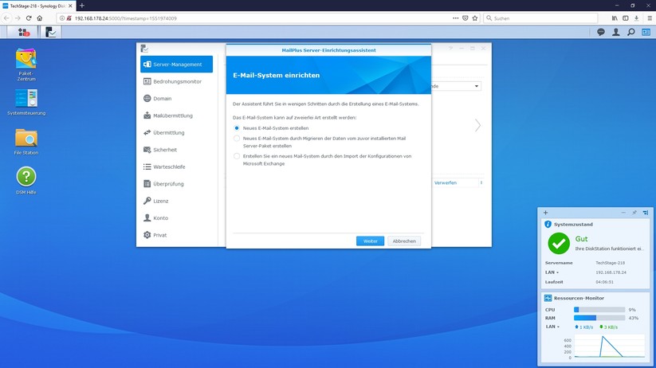Open DSM Hilfe help icon
This screenshot has height=368, width=656.
pyautogui.click(x=26, y=177)
